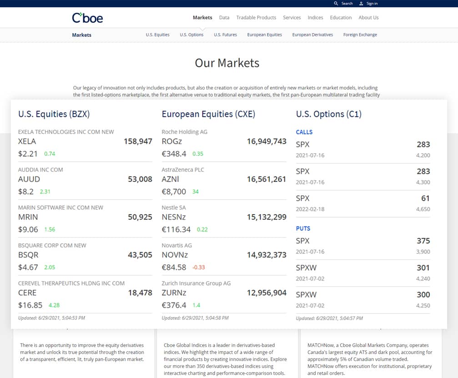458x378 pixels.
Task: Open the Indices menu
Action: point(315,18)
